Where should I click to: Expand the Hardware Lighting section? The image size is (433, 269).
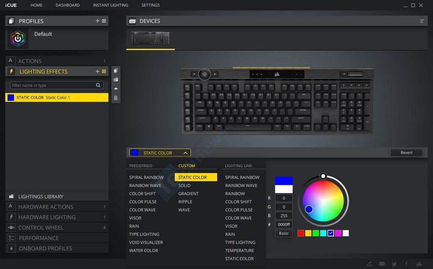click(57, 217)
